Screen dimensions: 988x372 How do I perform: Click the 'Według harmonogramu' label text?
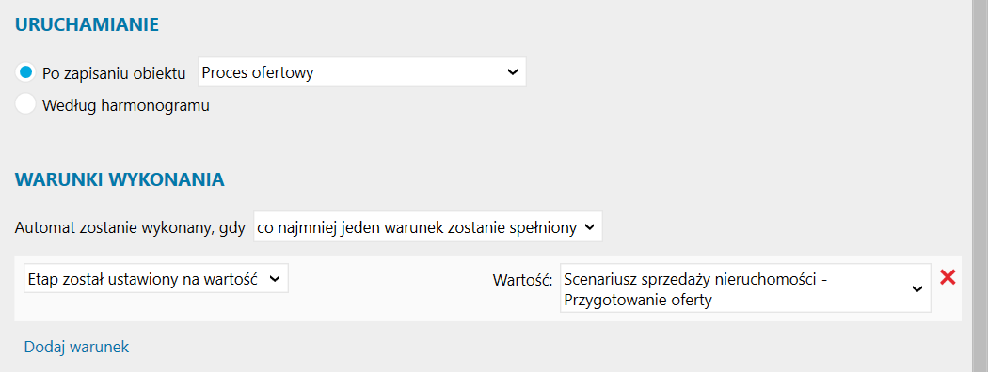(126, 106)
